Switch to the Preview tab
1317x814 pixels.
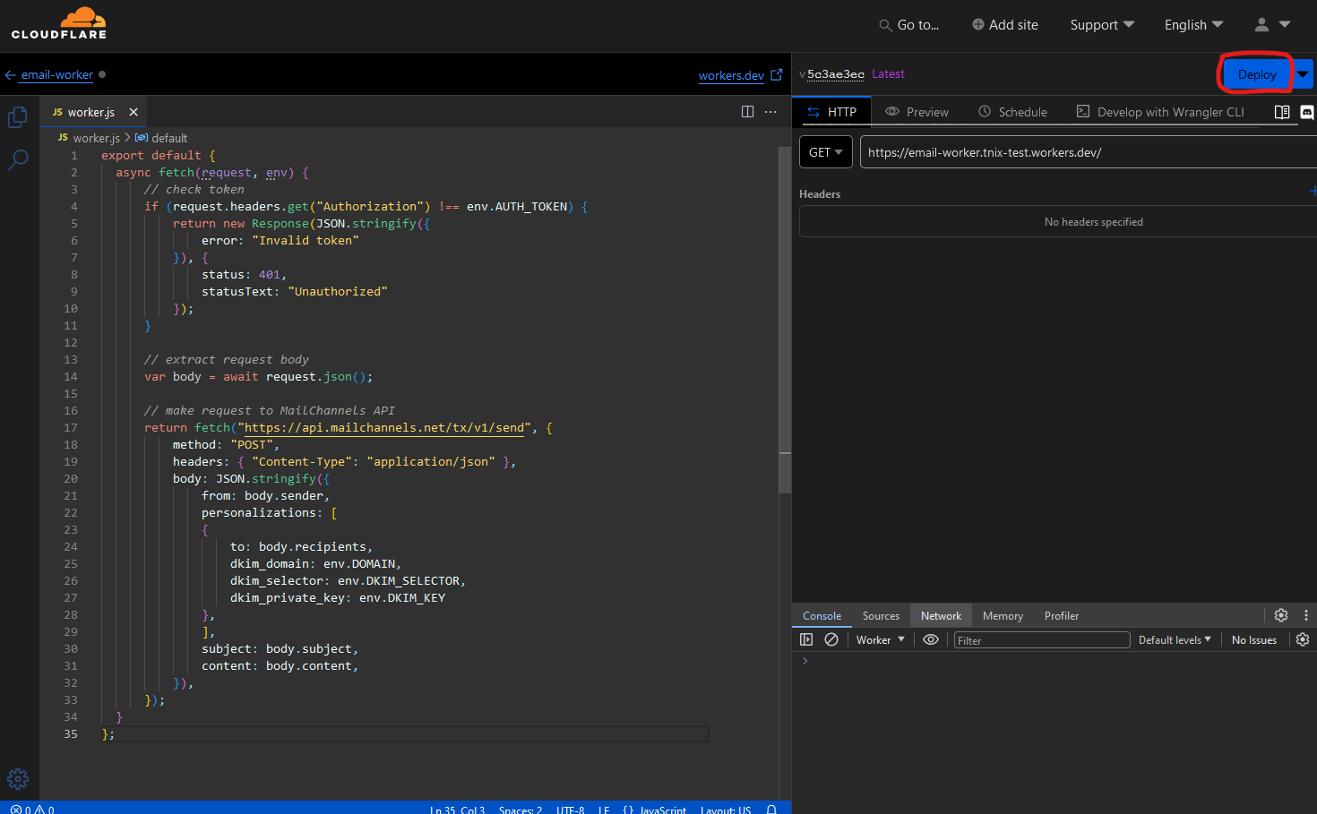[x=917, y=112]
